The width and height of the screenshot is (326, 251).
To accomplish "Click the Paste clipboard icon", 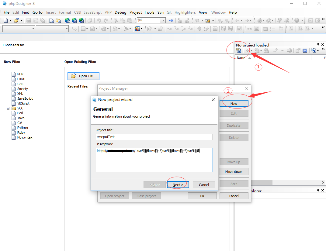I will point(130,20).
